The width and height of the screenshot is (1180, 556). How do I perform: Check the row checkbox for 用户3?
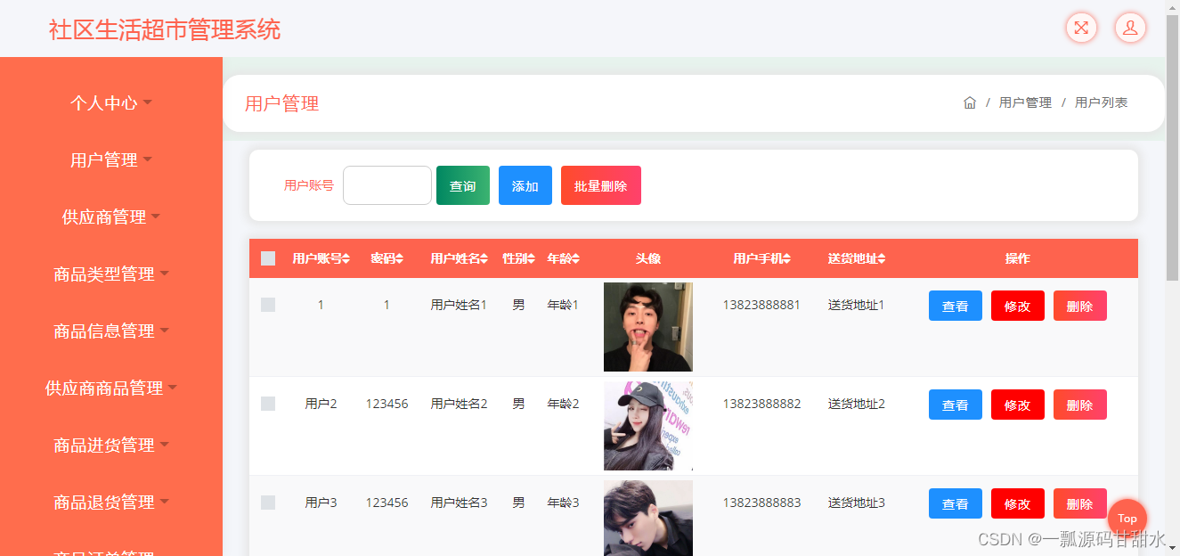point(268,503)
